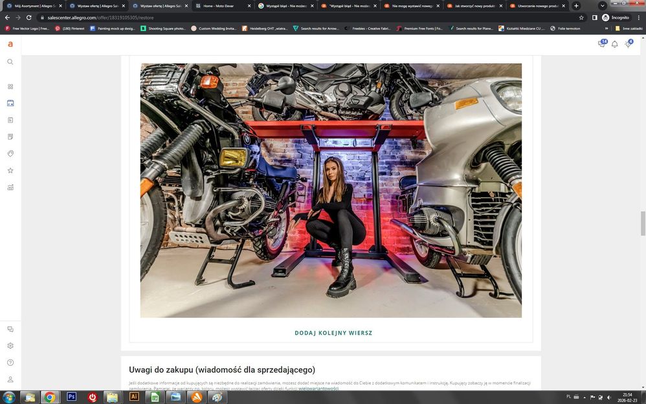
Task: Open the user account icon in the sidebar
Action: click(x=10, y=379)
